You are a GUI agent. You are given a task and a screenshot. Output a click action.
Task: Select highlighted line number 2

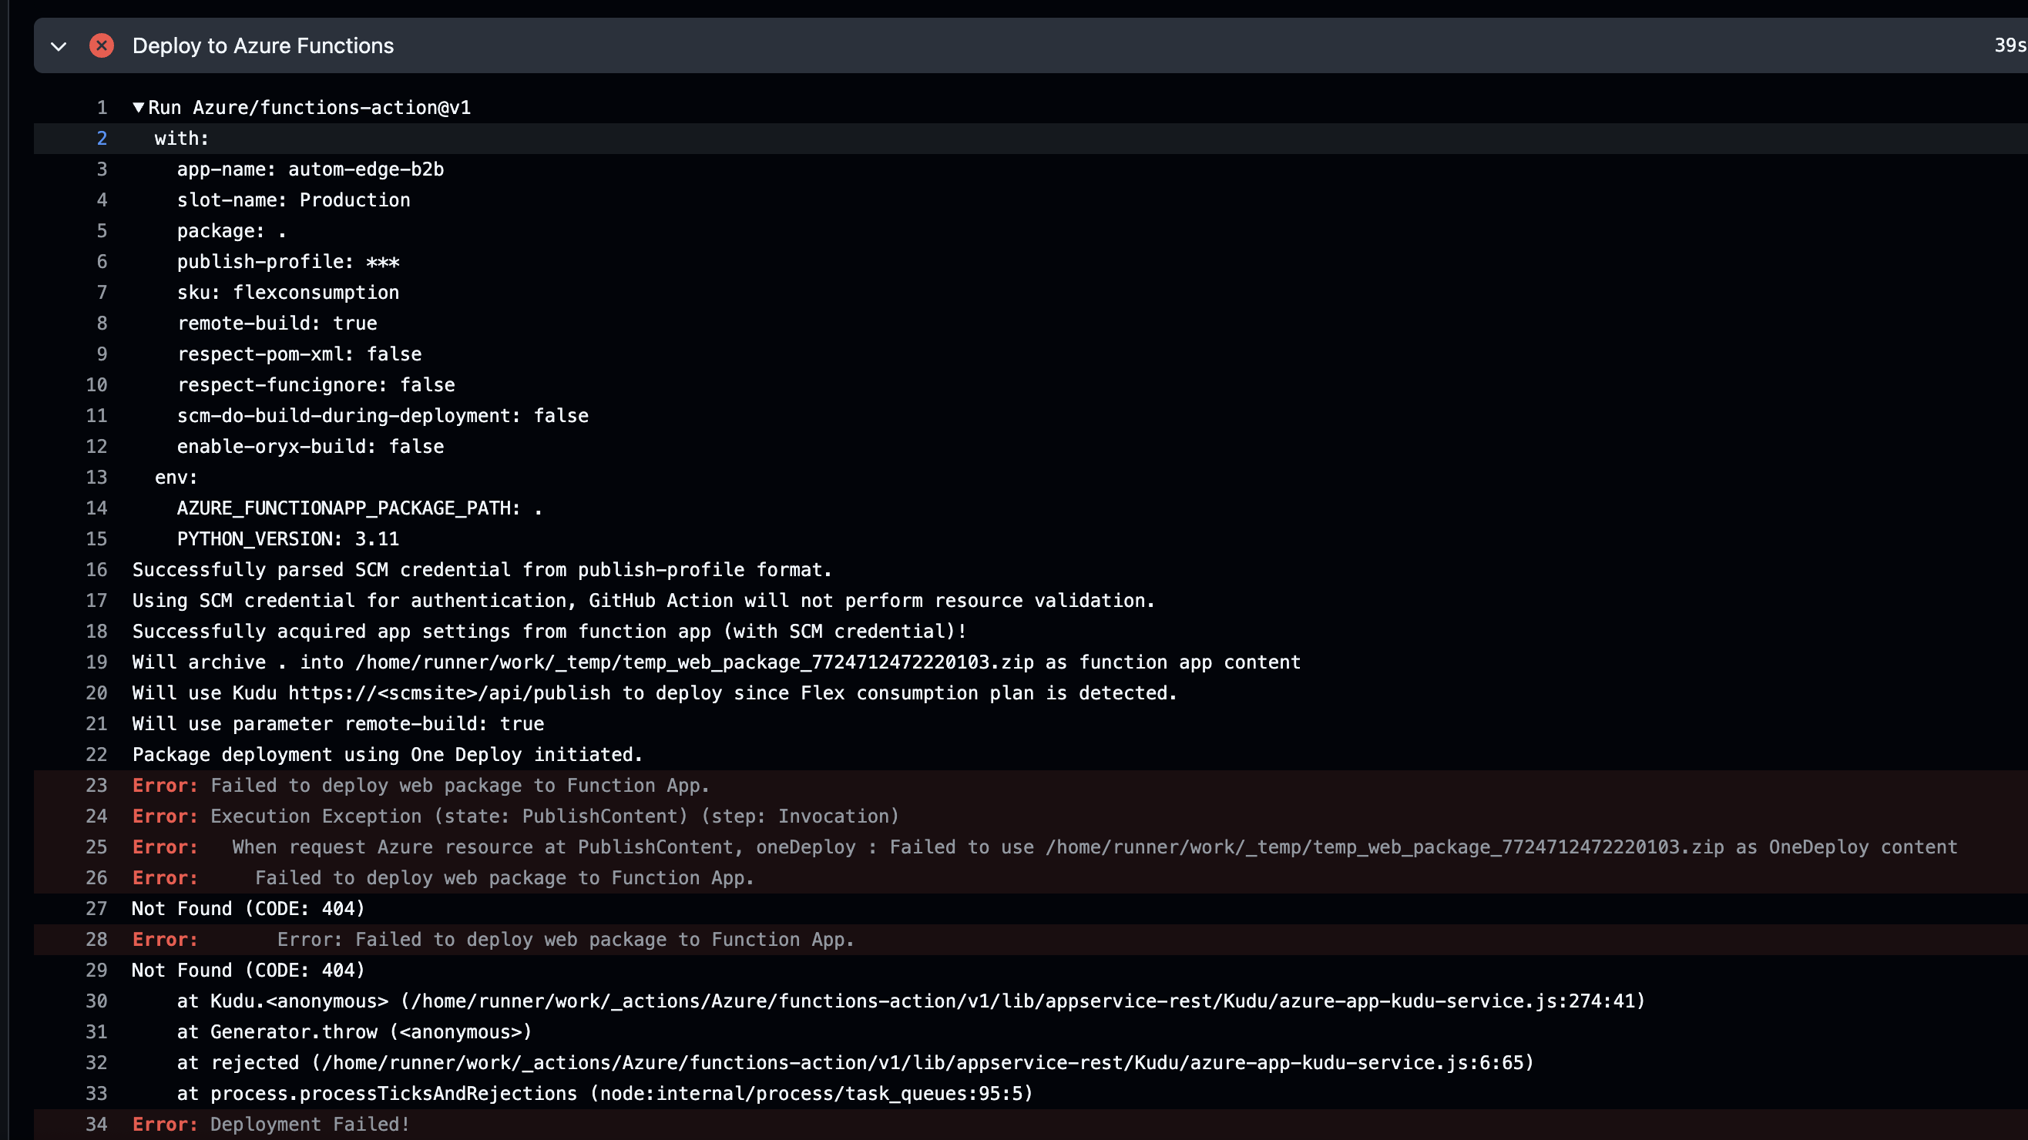click(x=102, y=139)
